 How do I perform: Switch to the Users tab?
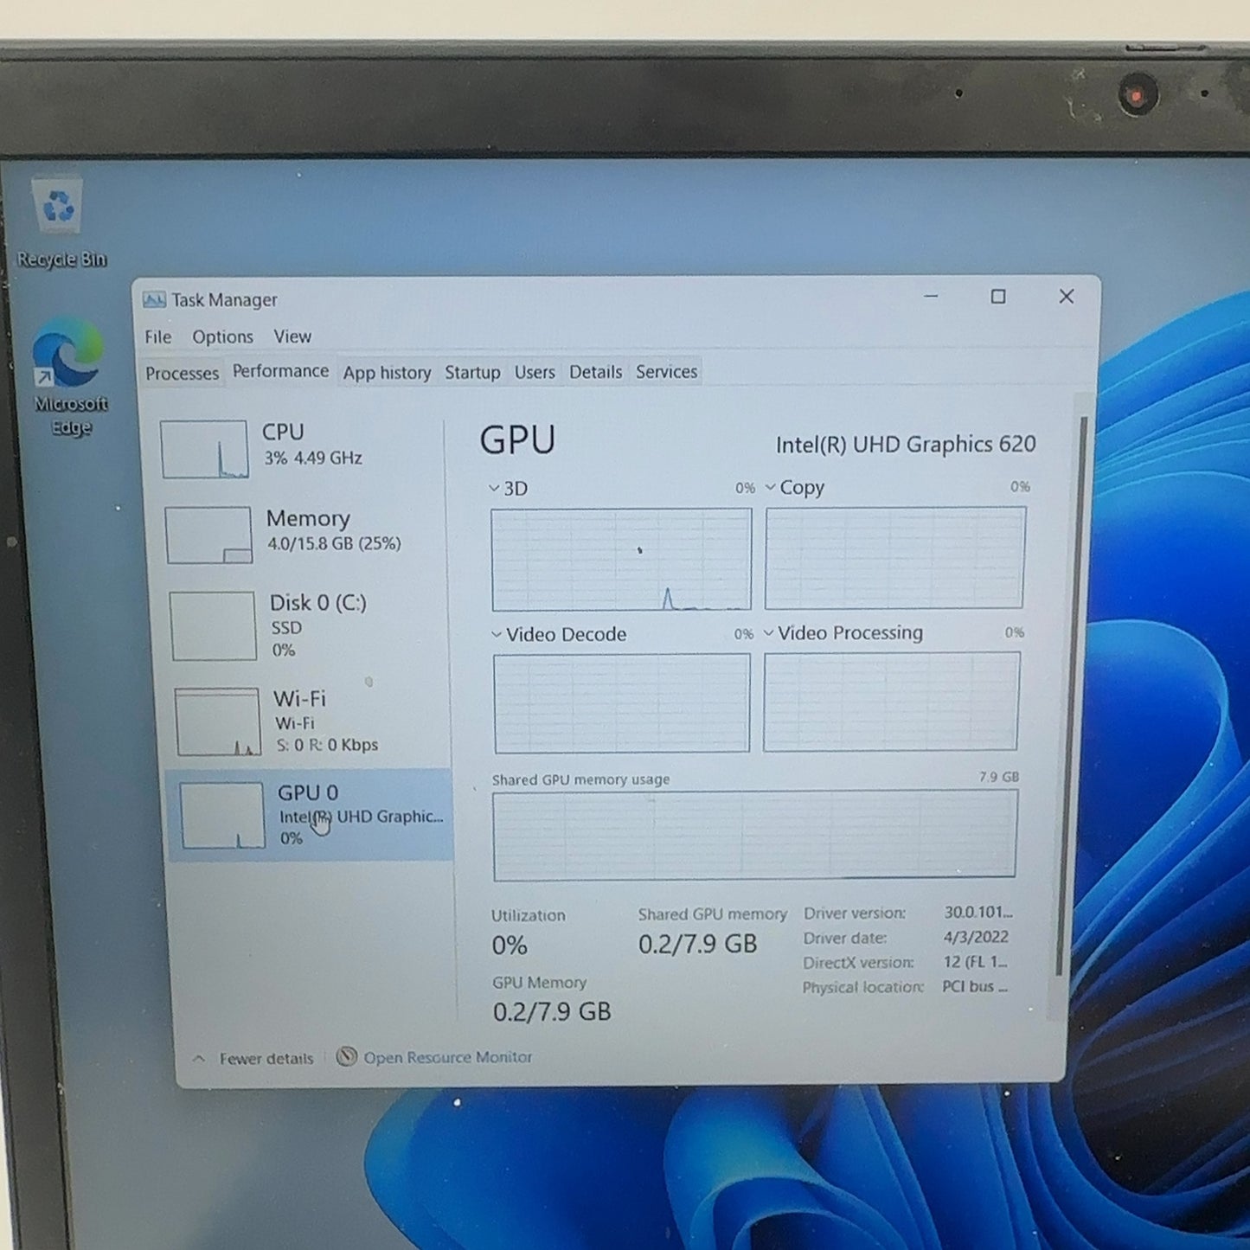click(x=535, y=372)
